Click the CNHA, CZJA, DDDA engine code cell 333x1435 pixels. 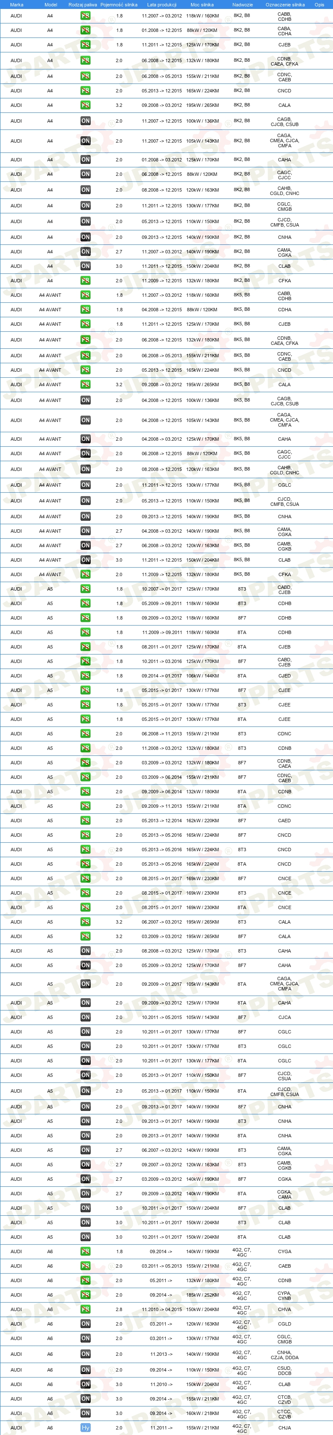[x=284, y=1354]
